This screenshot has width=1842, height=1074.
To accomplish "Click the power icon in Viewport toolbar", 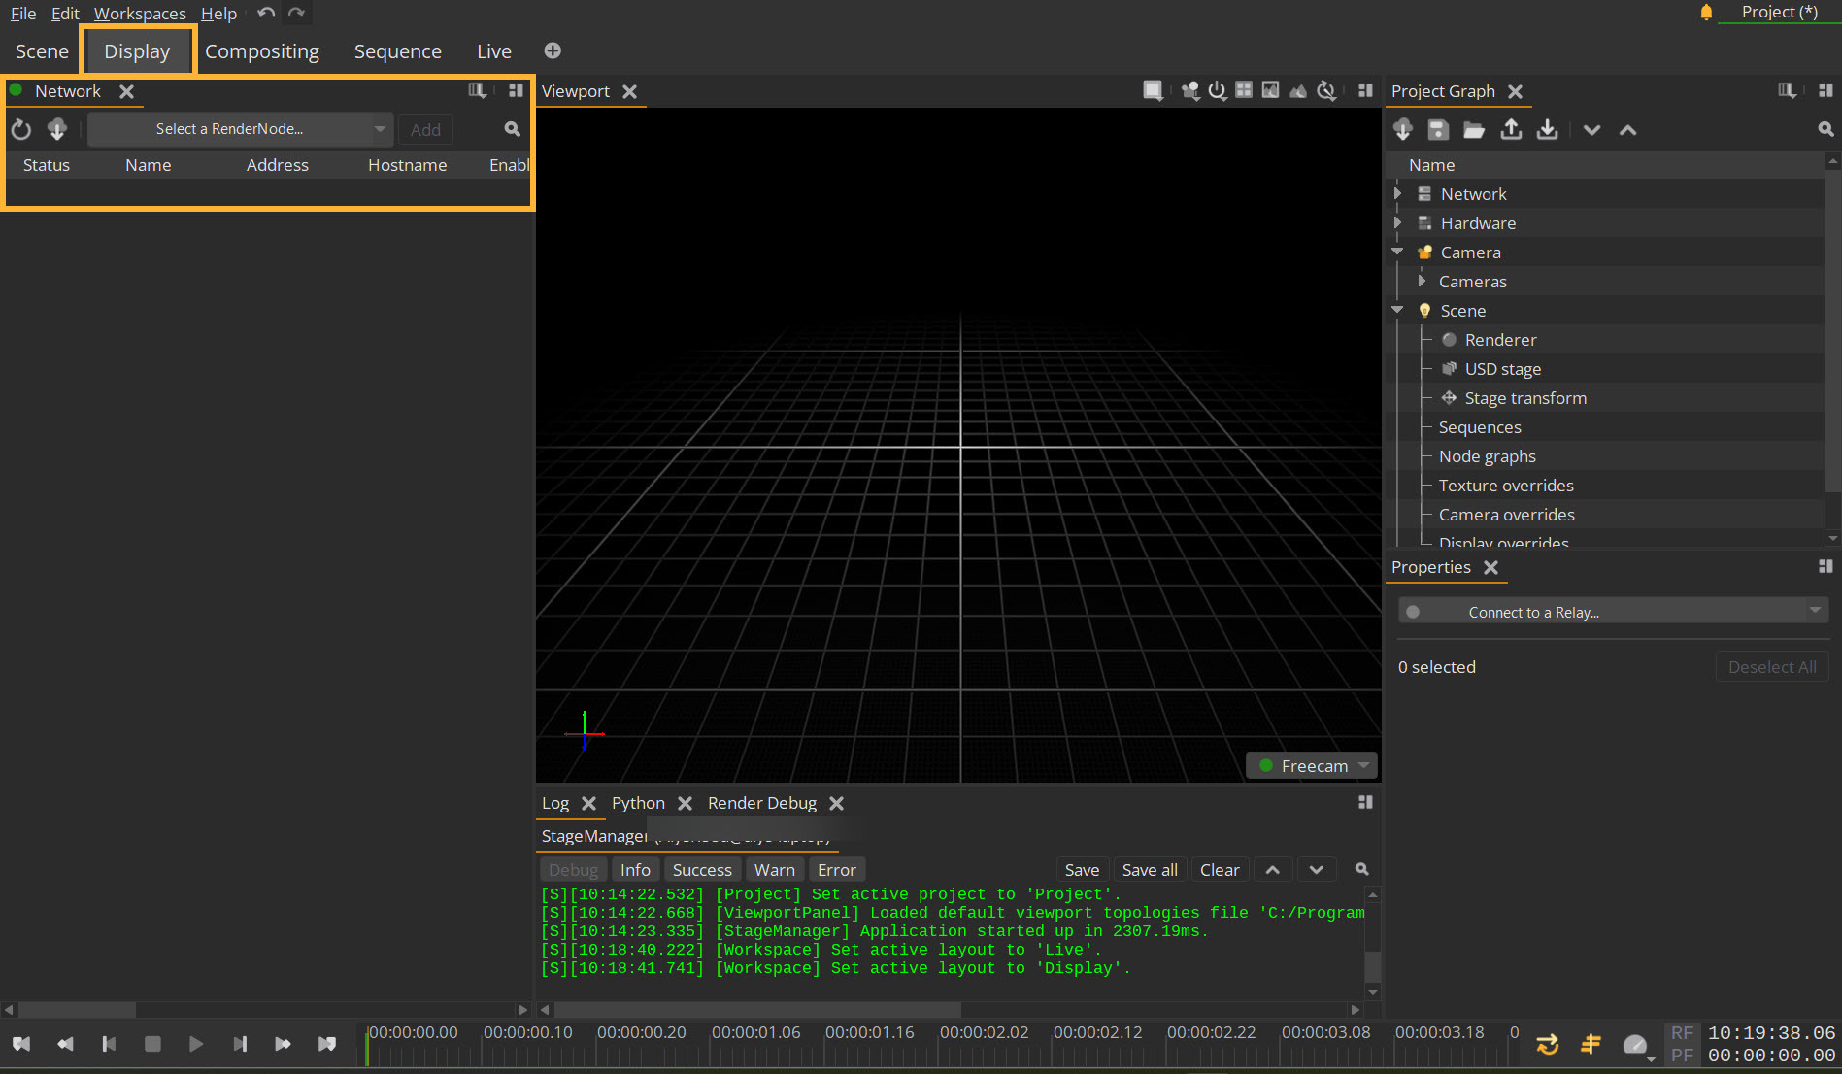I will [1217, 91].
